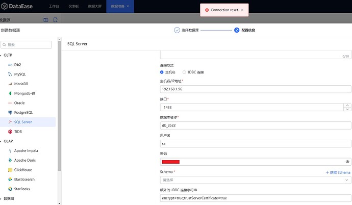Click the 获取 Schema link

click(x=338, y=172)
